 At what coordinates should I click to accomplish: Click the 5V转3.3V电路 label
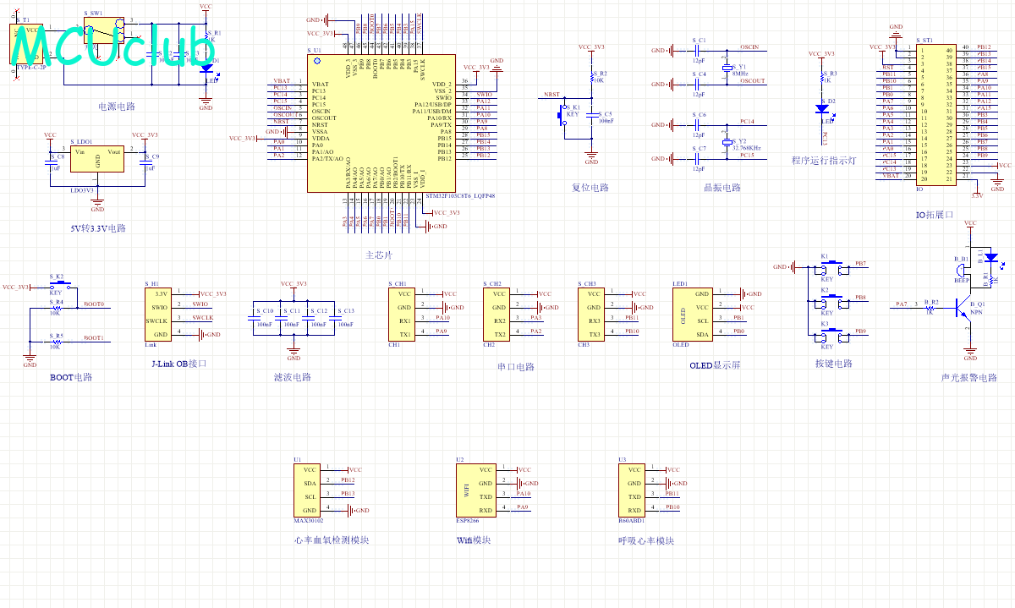pos(97,229)
